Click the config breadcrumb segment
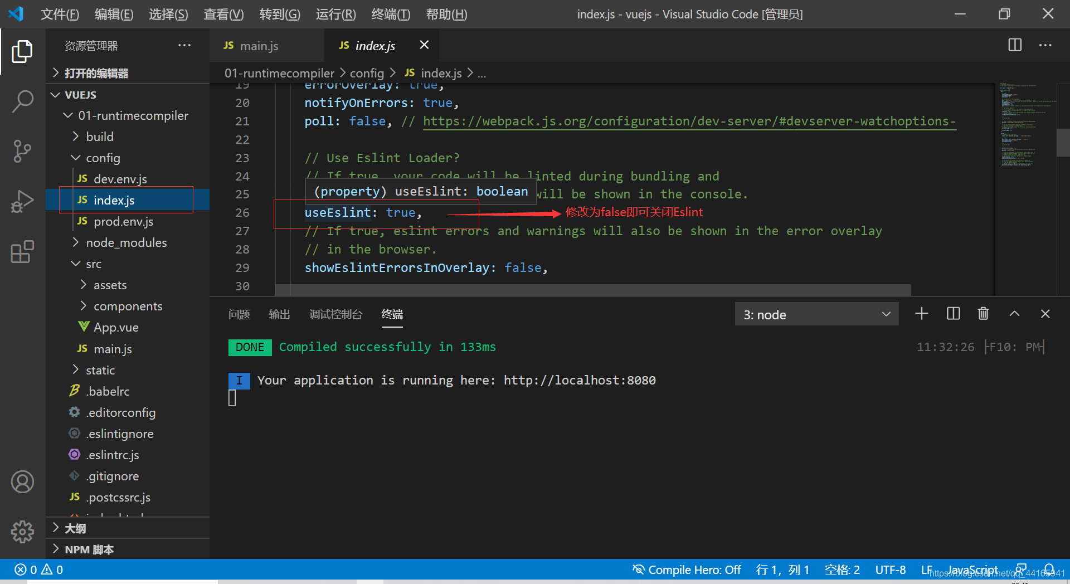 pos(367,73)
